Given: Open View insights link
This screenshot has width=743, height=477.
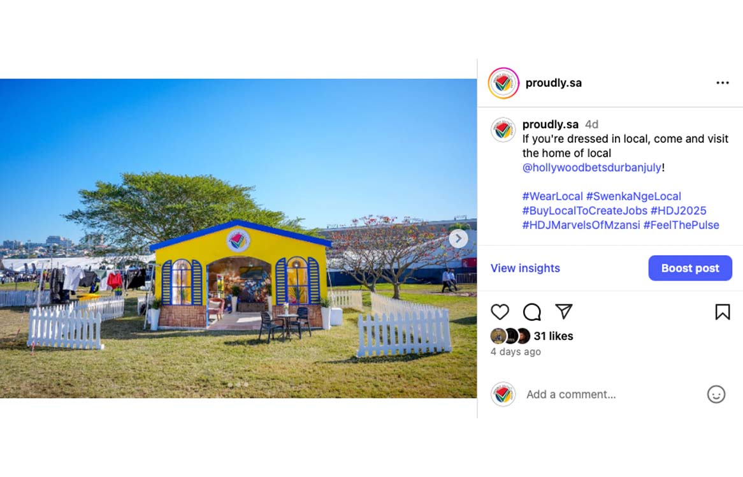Looking at the screenshot, I should (525, 268).
